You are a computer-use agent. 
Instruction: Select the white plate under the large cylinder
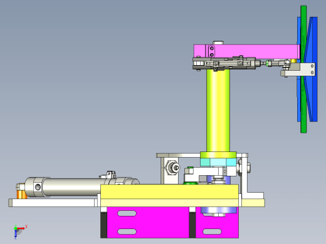pyautogui.click(x=53, y=203)
